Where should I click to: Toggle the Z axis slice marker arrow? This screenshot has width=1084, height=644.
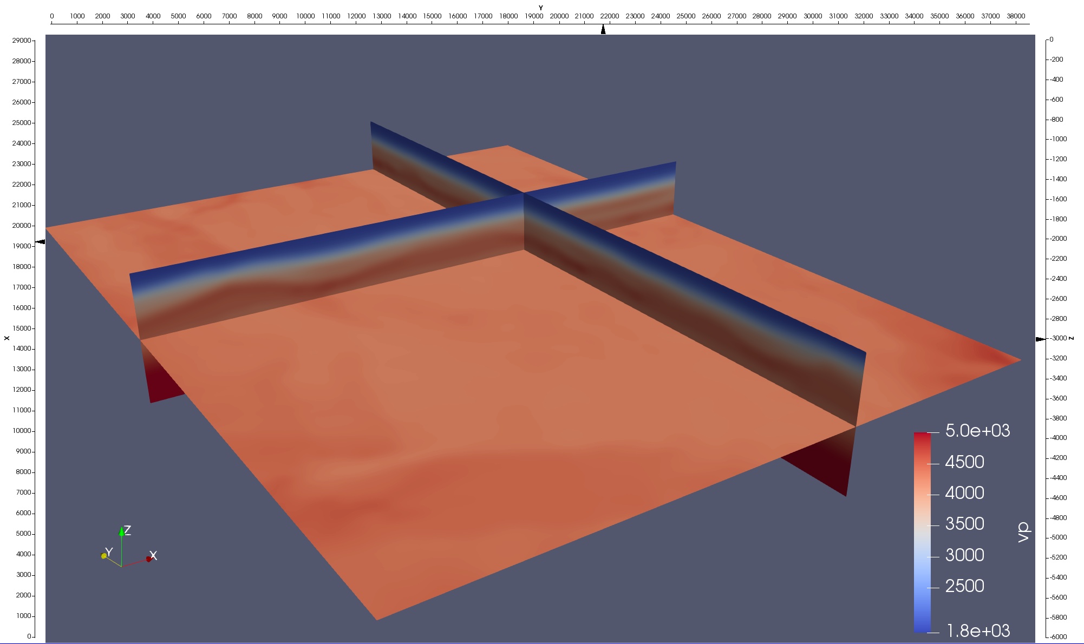[x=1040, y=340]
